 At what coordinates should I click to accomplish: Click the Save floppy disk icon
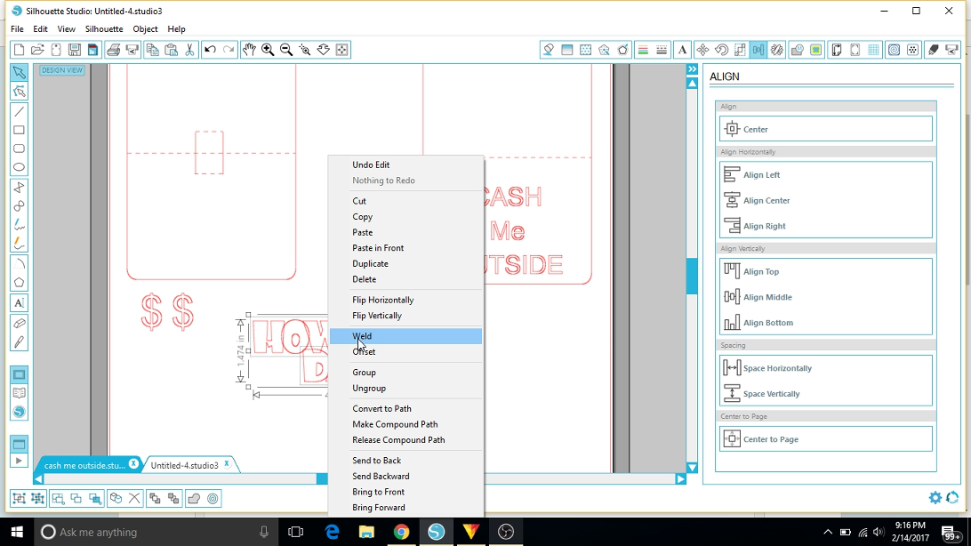75,50
